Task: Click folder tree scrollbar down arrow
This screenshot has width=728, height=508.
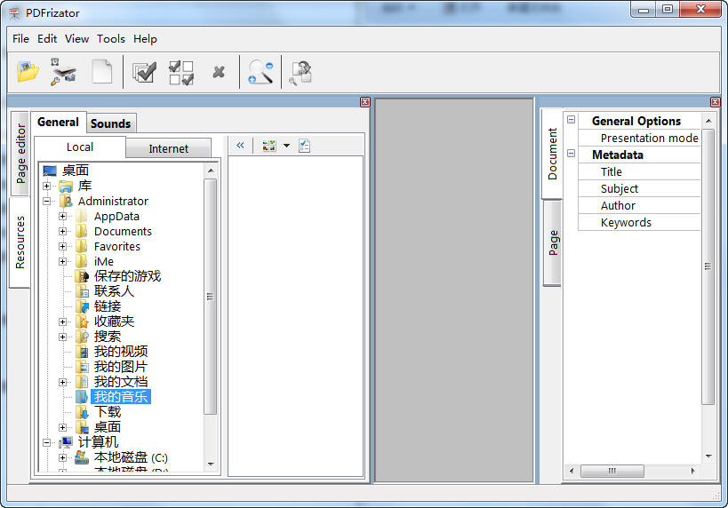Action: pos(211,464)
